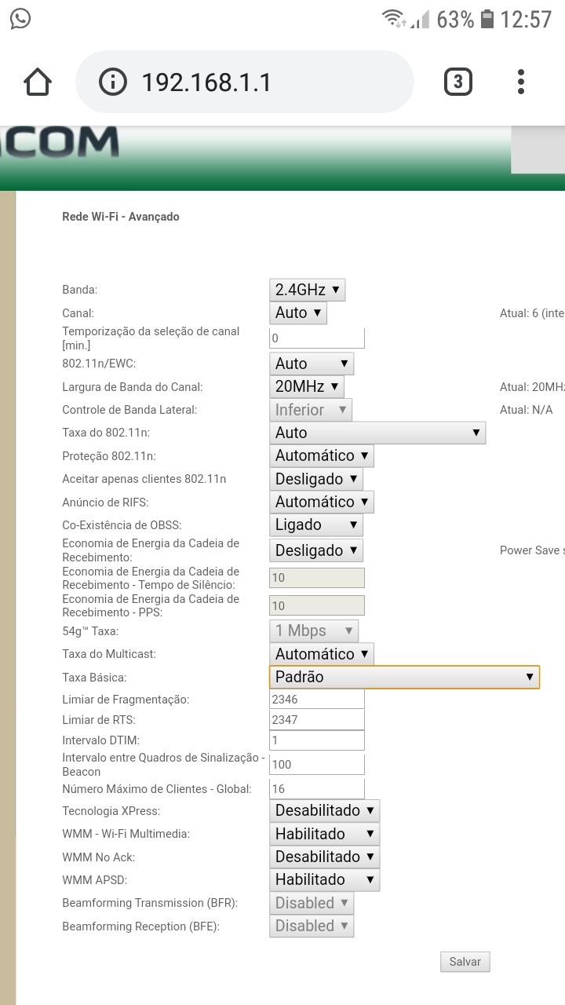Open the Proteção 802.11n dropdown
Image resolution: width=565 pixels, height=1005 pixels.
322,455
